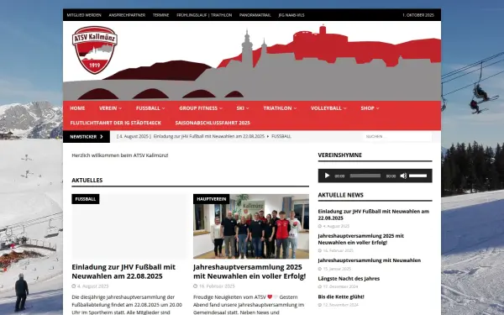
Task: Expand the Verein dropdown menu
Action: [x=110, y=108]
